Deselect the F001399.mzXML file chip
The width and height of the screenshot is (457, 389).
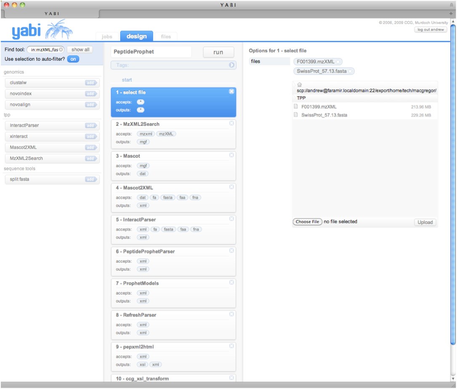click(338, 62)
